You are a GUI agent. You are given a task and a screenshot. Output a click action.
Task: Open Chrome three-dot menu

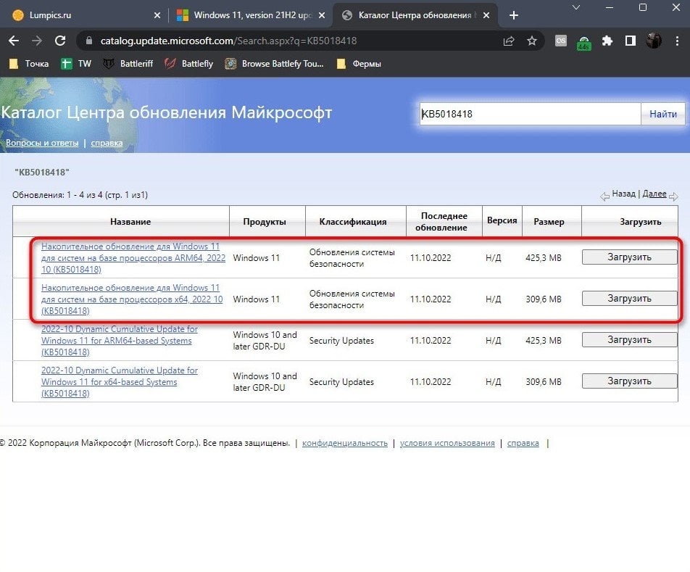click(x=677, y=41)
